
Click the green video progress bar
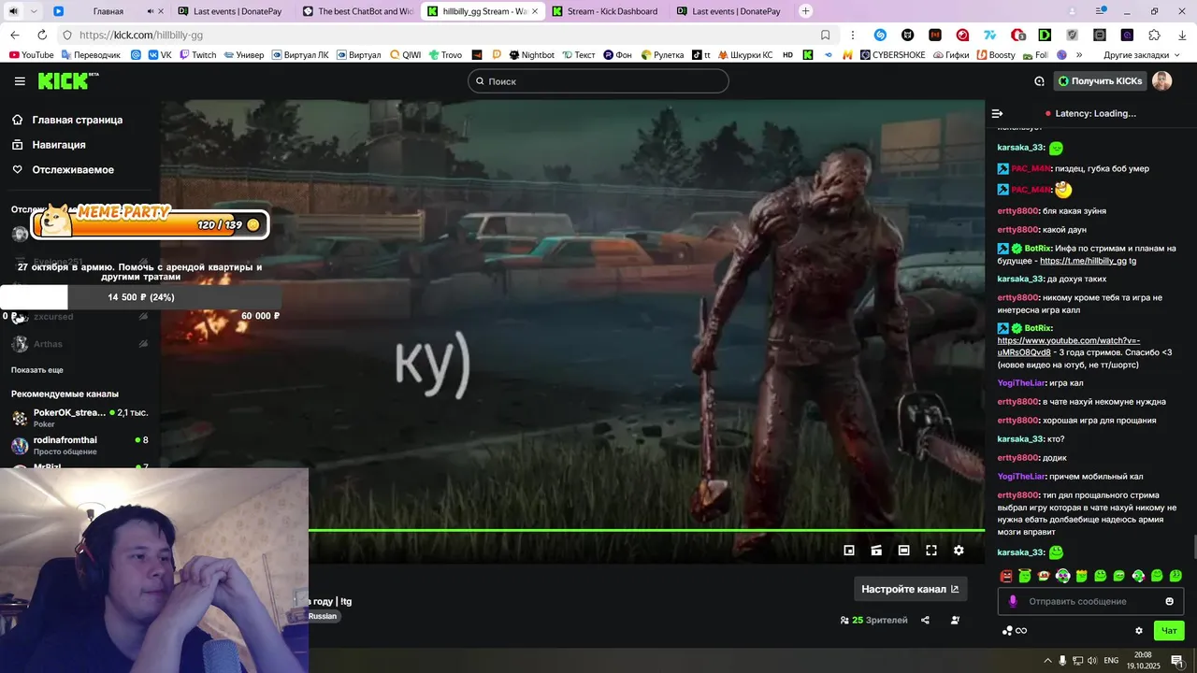pyautogui.click(x=646, y=530)
